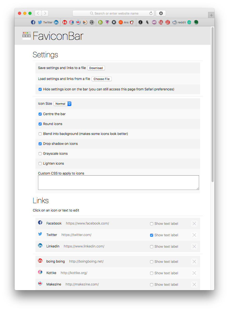This screenshot has height=311, width=229.
Task: Open the black star favicon in the bar
Action: [x=114, y=22]
